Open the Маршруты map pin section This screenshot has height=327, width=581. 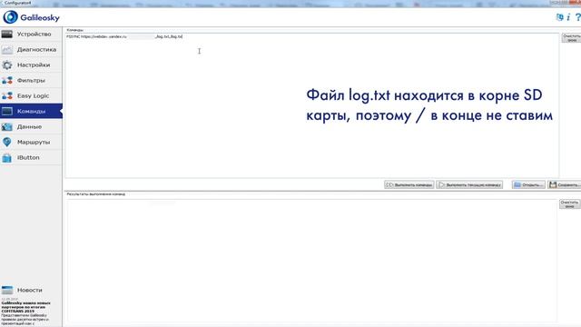(x=31, y=142)
